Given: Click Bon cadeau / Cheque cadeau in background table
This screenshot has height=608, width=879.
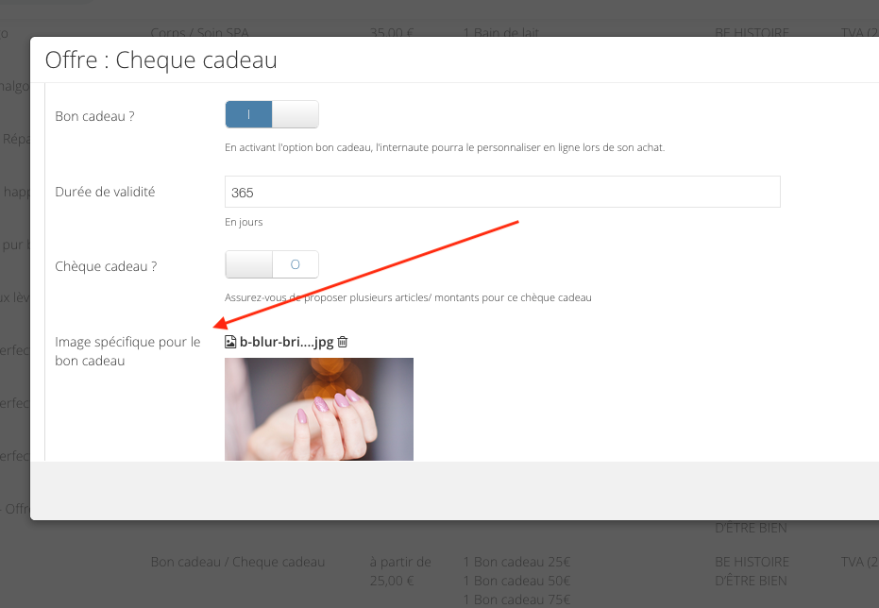Looking at the screenshot, I should (x=238, y=562).
